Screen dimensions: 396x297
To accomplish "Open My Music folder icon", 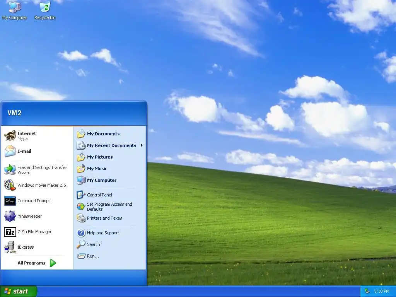I will point(81,169).
